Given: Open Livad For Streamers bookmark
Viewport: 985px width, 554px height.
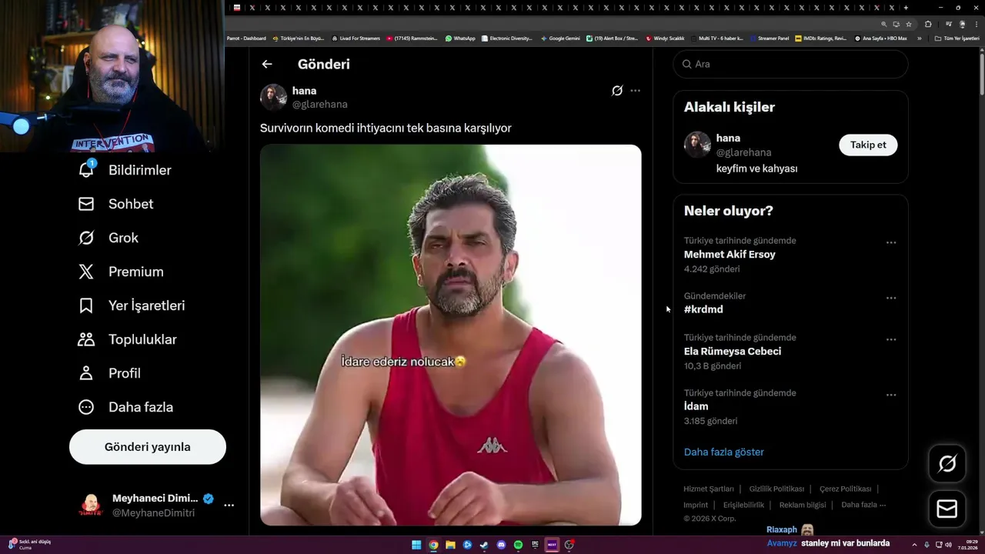Looking at the screenshot, I should pos(356,38).
